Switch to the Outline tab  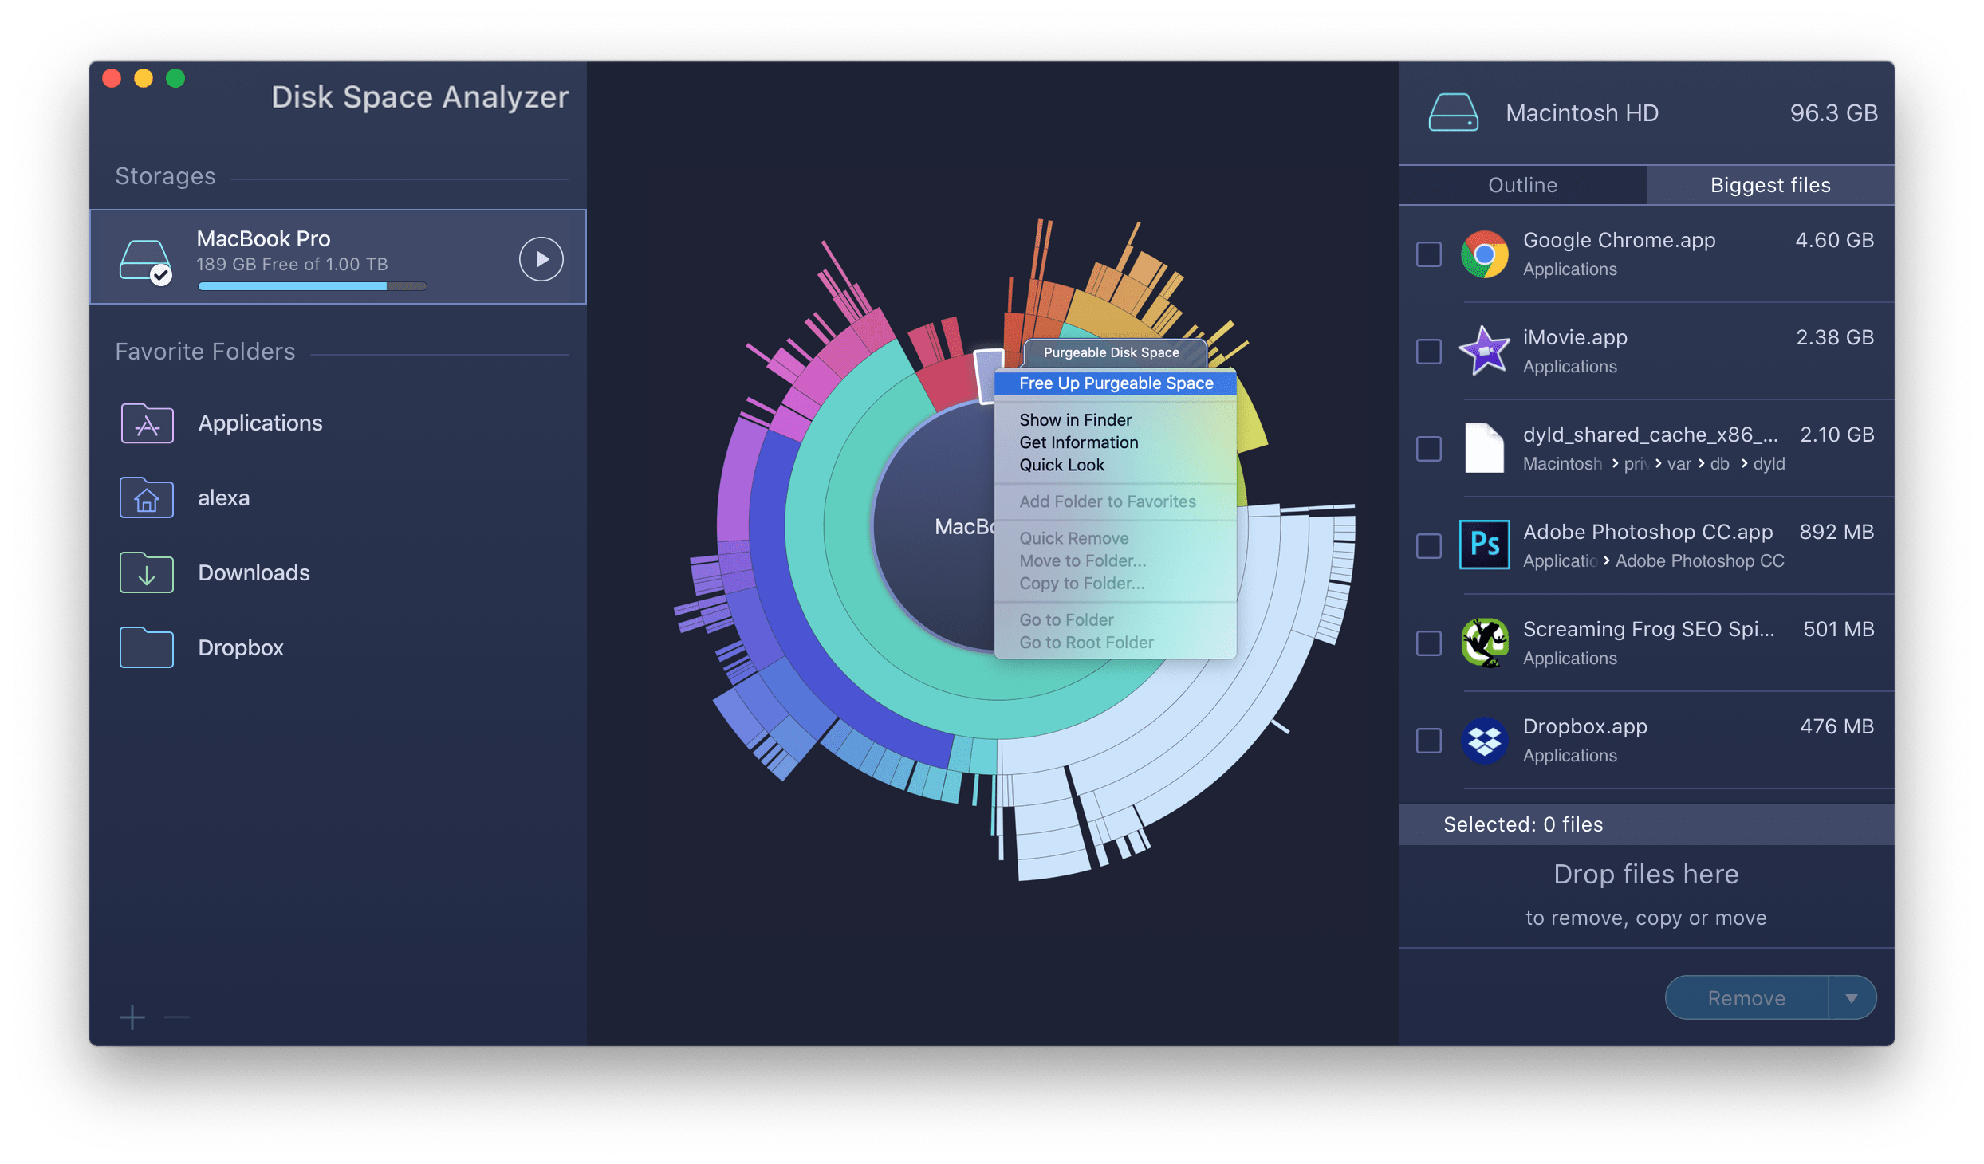tap(1520, 184)
